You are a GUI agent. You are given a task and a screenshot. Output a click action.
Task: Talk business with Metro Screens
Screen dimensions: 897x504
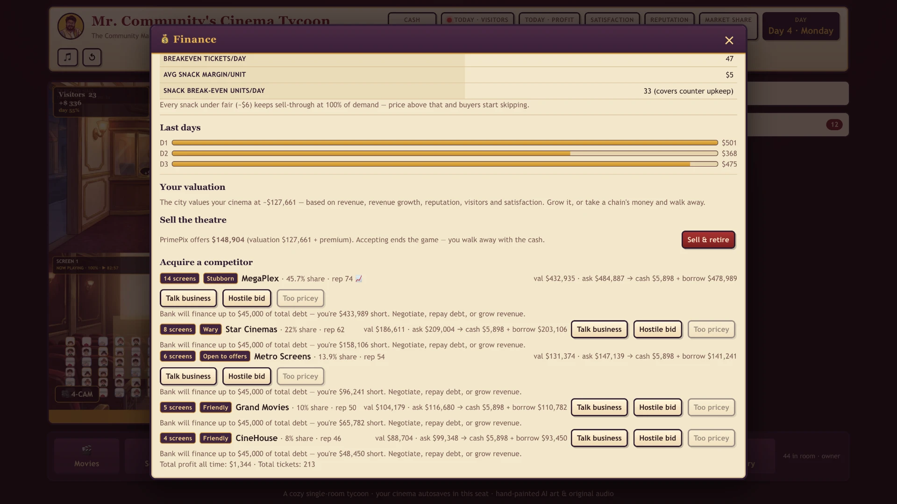[188, 376]
